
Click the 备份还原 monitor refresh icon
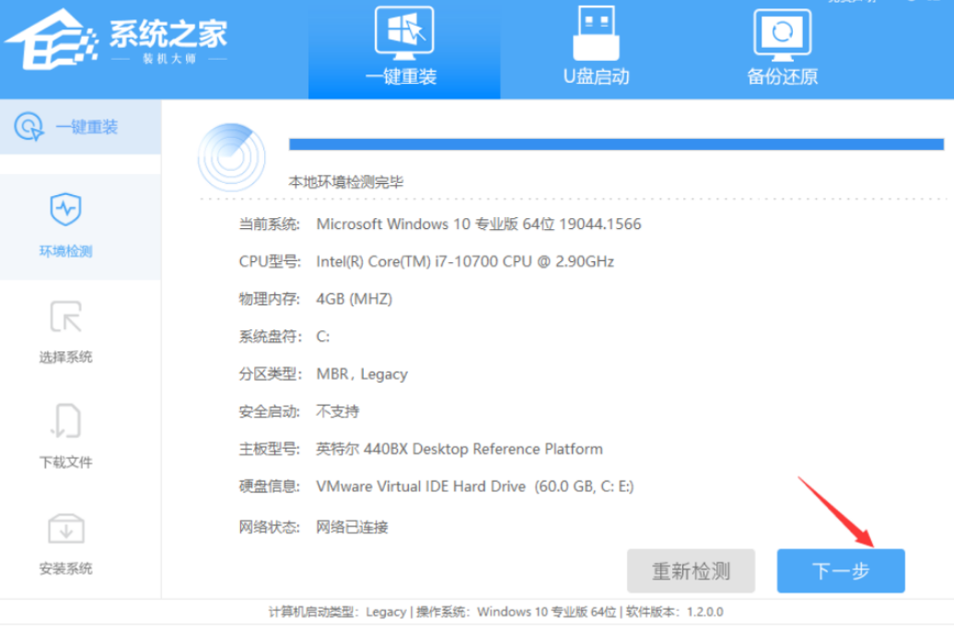782,33
